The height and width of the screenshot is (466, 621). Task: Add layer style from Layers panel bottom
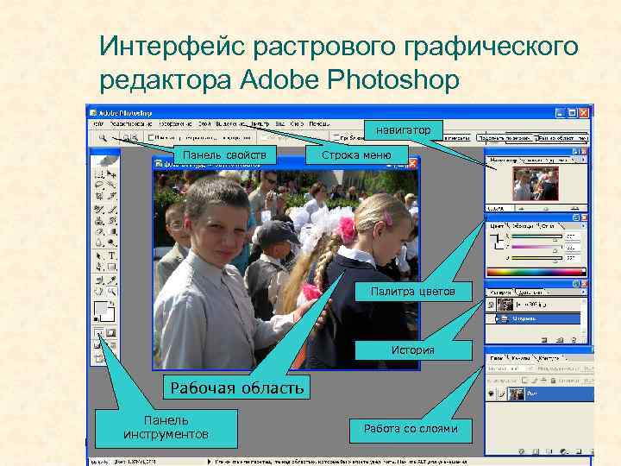click(522, 451)
